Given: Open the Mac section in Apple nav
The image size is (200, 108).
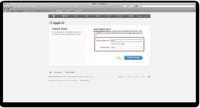Looking at the screenshot, I should pyautogui.click(x=76, y=16).
